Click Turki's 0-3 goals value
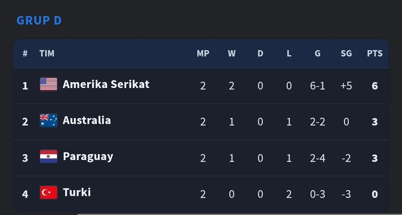 pyautogui.click(x=318, y=194)
